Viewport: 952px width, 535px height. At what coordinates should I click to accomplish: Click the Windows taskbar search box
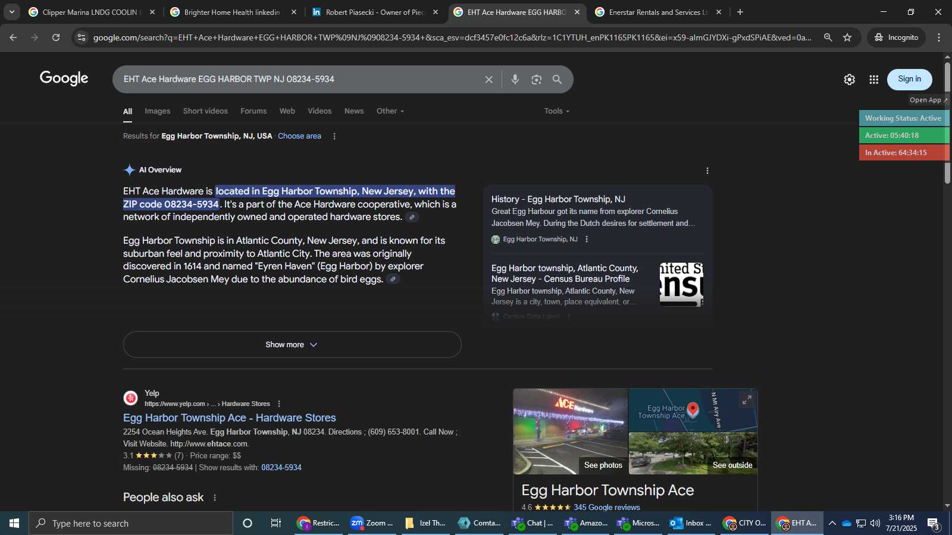coord(131,523)
